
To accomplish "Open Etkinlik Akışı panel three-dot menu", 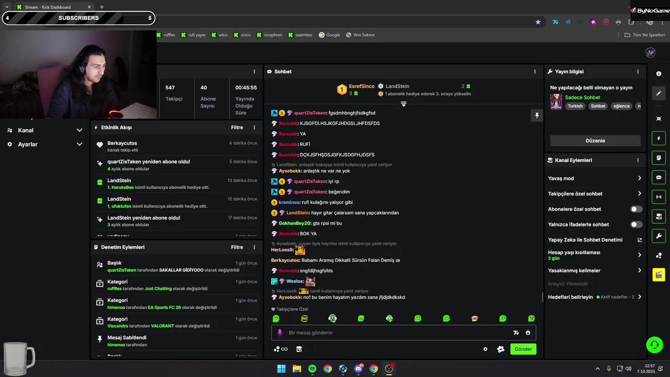I will (254, 127).
